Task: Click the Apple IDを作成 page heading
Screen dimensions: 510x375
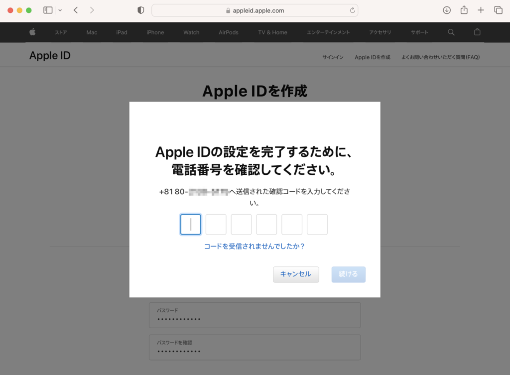Action: 255,91
